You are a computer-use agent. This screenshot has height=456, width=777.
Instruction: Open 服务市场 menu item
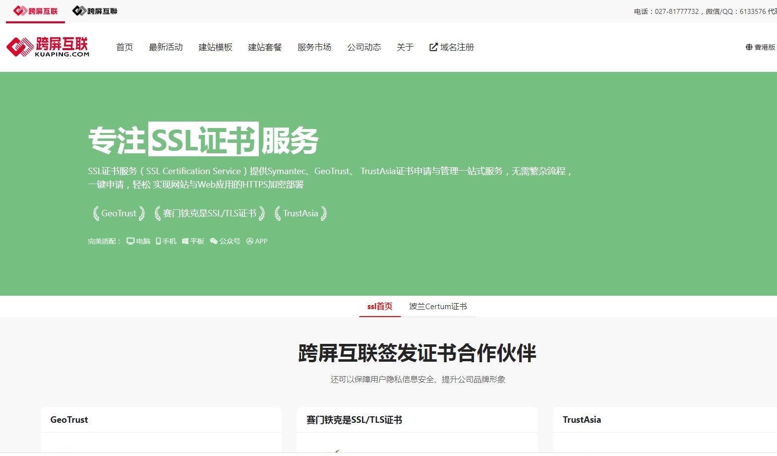pyautogui.click(x=314, y=47)
